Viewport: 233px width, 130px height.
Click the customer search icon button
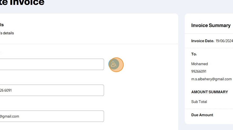pos(114,64)
